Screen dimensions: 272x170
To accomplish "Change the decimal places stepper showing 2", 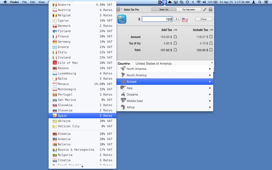I will click(x=177, y=19).
